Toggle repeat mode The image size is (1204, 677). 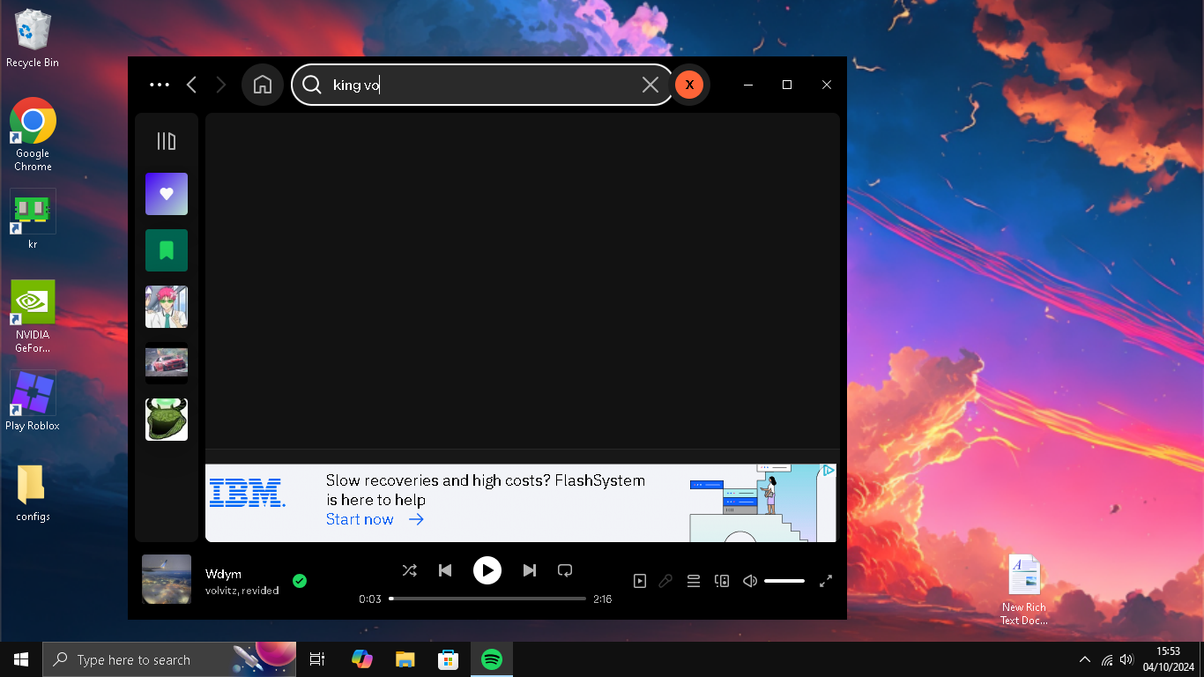click(x=565, y=570)
